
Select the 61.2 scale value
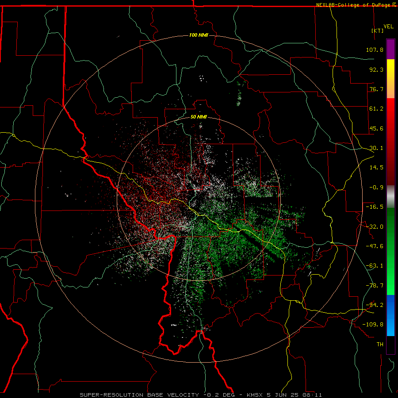(376, 109)
